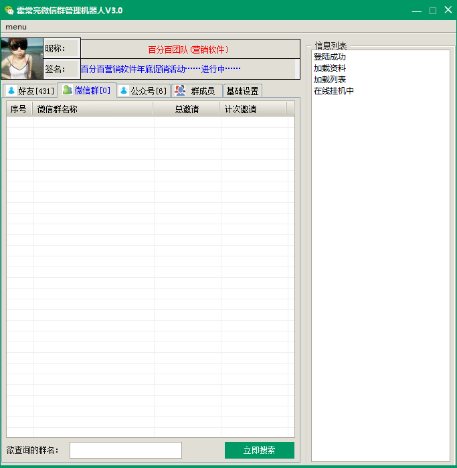
Task: Click the 信息列表 group title
Action: coord(331,46)
